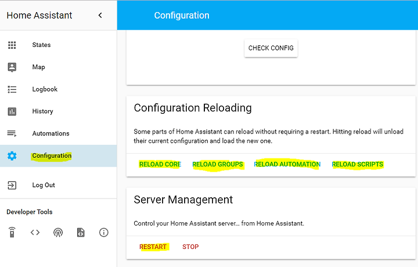Select Configuration sidebar label
This screenshot has height=267, width=418.
(52, 156)
